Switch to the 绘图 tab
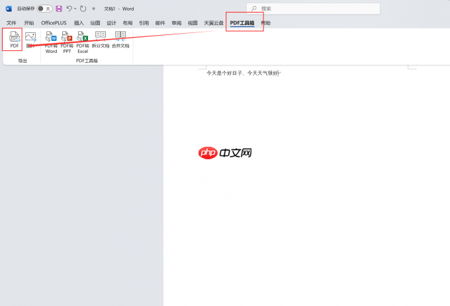450x306 pixels. [95, 23]
